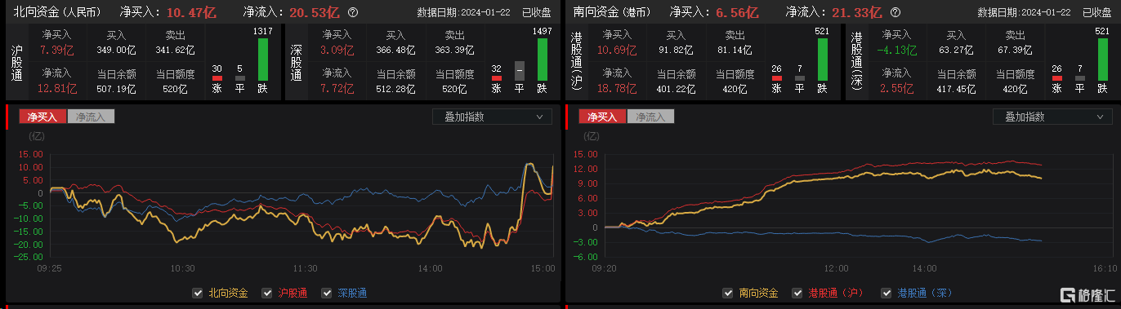Uncheck the 北向资金 legend checkbox
This screenshot has width=1121, height=309.
pyautogui.click(x=196, y=293)
